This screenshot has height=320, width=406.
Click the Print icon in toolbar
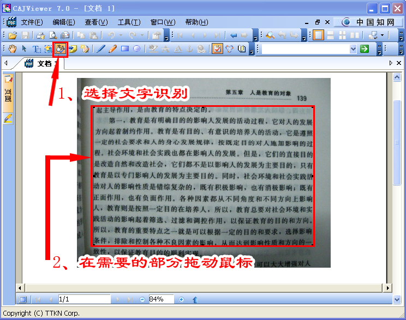pos(41,35)
